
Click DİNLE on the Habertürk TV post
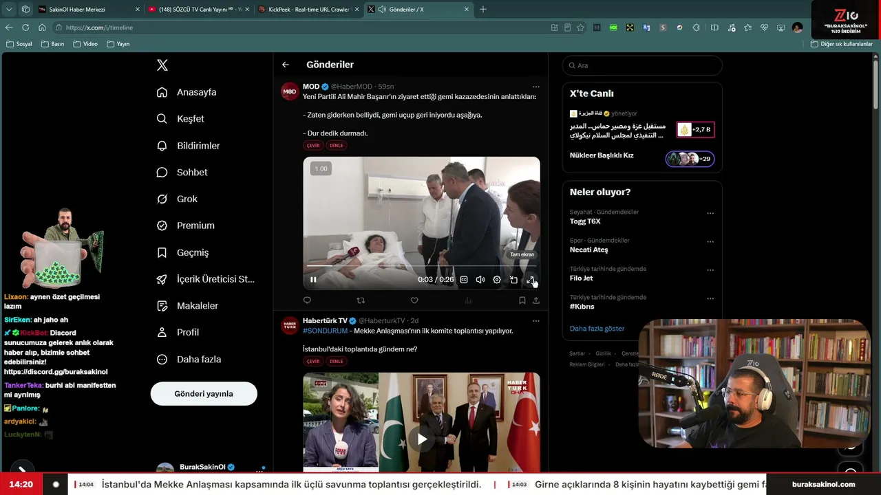(337, 362)
